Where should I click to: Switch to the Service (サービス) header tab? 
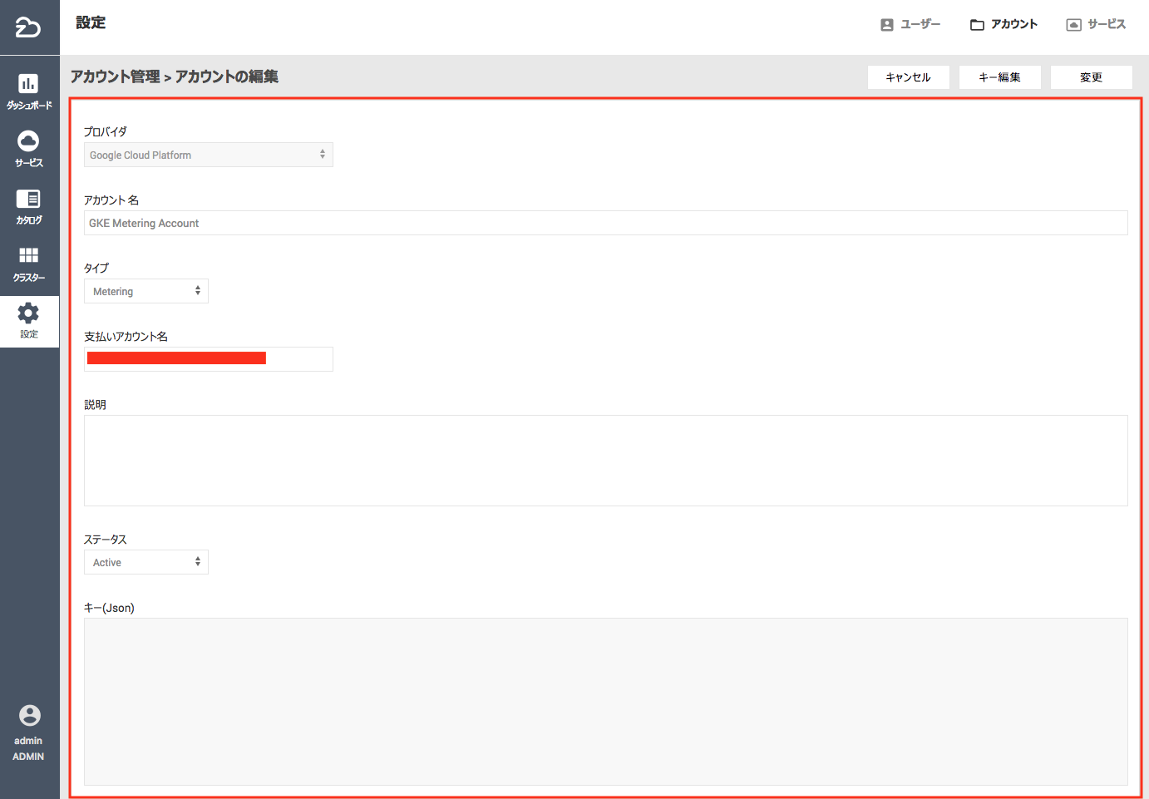pyautogui.click(x=1096, y=25)
